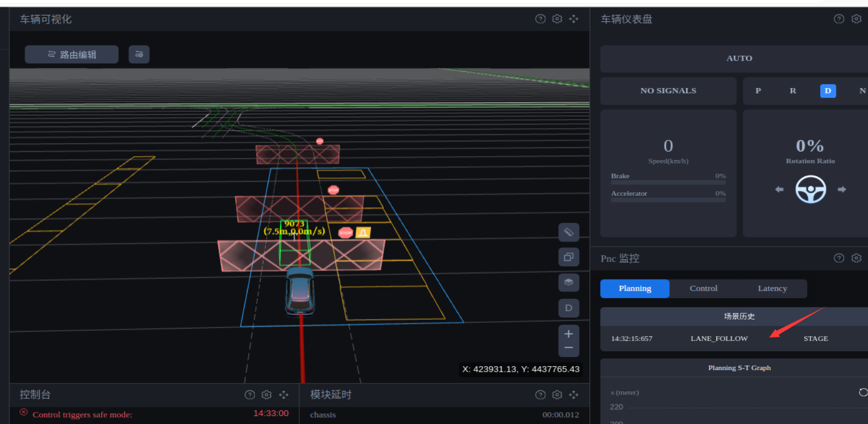The width and height of the screenshot is (868, 424).
Task: Open the layers menu icon in the viewer
Action: pos(568,282)
